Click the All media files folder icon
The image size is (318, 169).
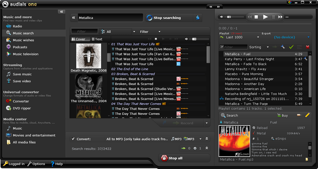coord(8,142)
